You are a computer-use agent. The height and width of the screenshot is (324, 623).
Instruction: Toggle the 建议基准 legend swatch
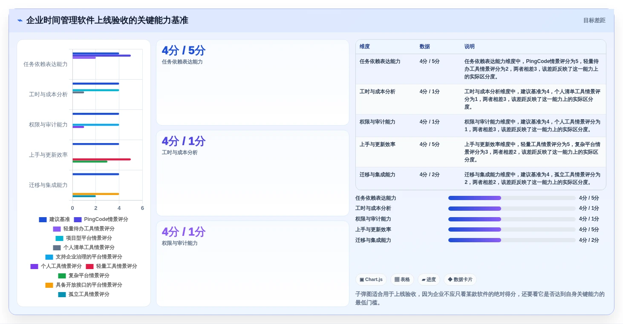click(43, 220)
